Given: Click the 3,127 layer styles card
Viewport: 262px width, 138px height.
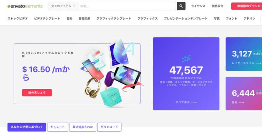Looking at the screenshot, I should [244, 54].
